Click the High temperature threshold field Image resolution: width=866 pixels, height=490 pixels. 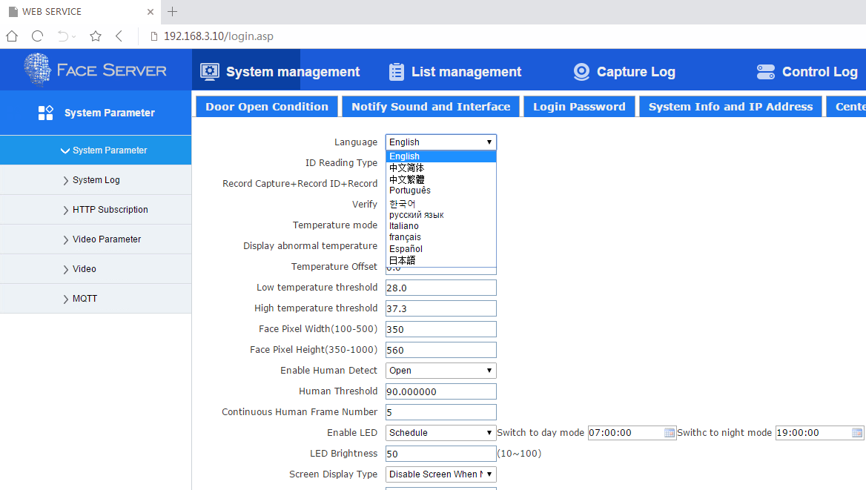(440, 308)
